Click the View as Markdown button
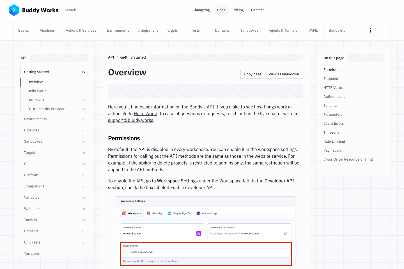Screen dimensions: 404x269 (x=284, y=74)
